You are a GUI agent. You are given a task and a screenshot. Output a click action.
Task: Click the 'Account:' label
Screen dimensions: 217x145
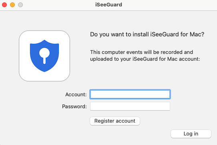point(76,94)
